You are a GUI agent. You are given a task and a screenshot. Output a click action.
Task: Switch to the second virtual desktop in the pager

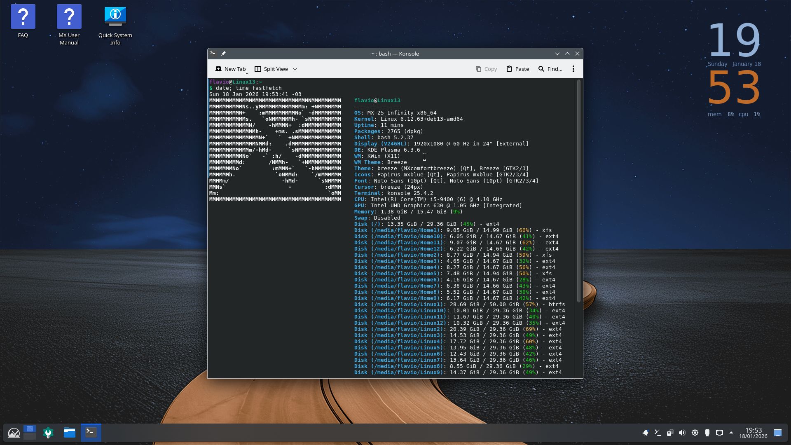(30, 436)
